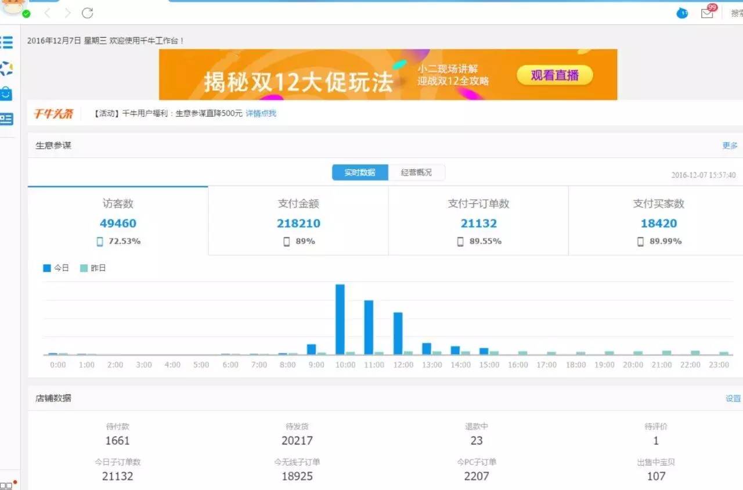Image resolution: width=743 pixels, height=490 pixels.
Task: Click the tallest bar at 10:00 in the chart
Action: point(340,319)
